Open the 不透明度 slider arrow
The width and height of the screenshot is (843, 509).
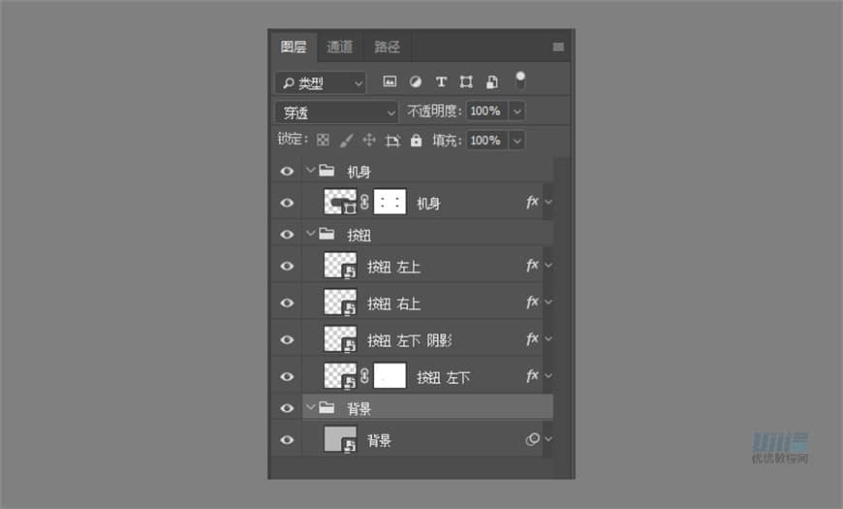516,111
